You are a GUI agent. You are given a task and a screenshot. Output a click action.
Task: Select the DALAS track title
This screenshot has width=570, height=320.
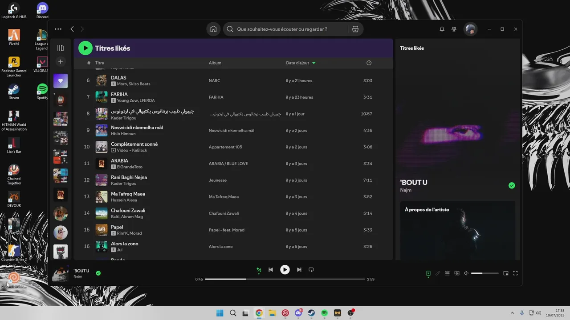pos(118,78)
